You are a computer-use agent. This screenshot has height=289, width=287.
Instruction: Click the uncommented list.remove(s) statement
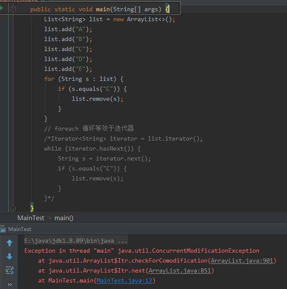pos(98,99)
